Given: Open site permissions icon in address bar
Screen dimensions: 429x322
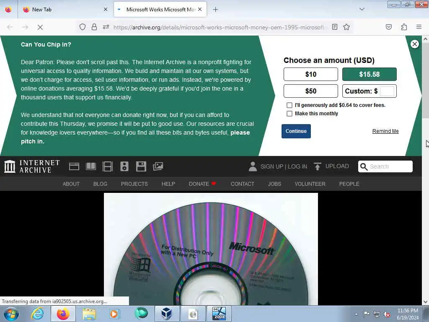Looking at the screenshot, I should pos(106,27).
